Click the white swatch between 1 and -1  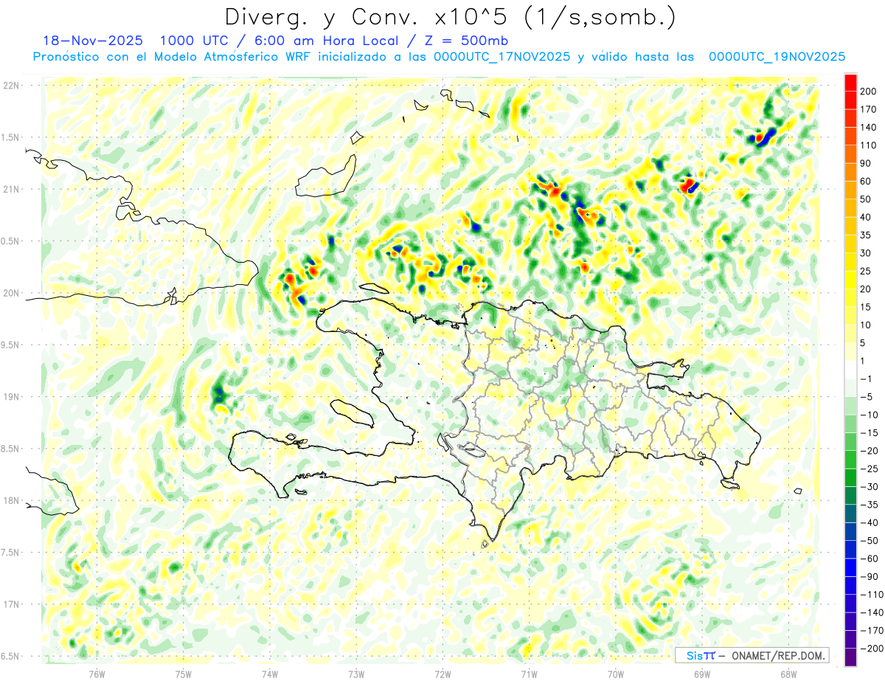click(x=850, y=369)
